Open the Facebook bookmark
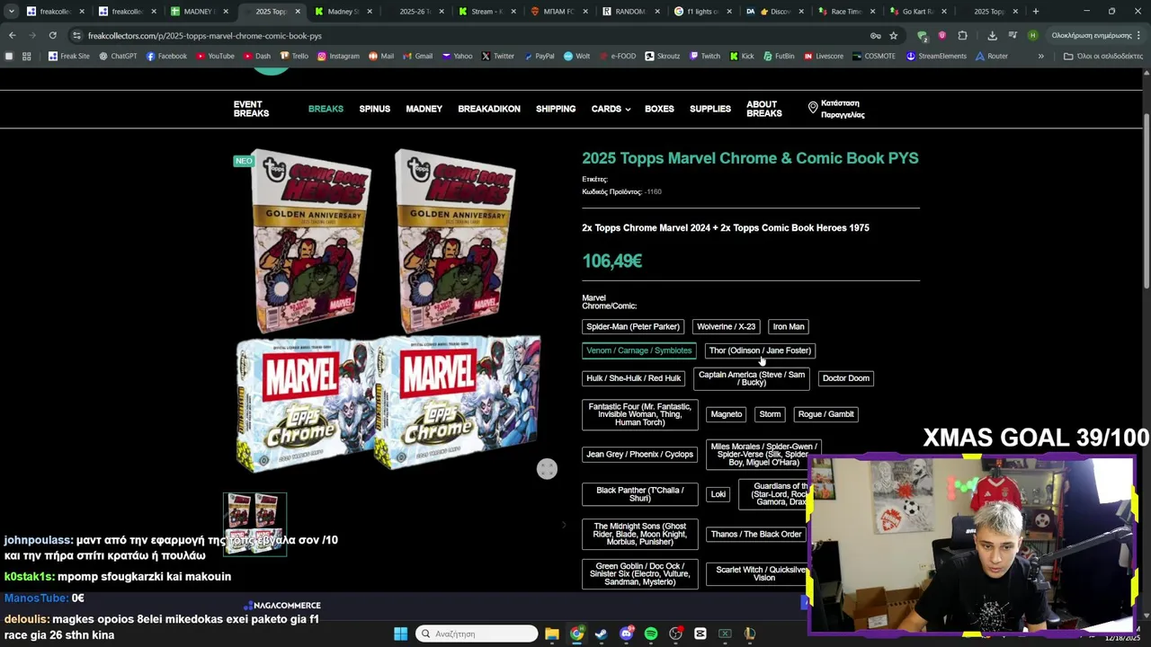This screenshot has width=1151, height=647. click(x=166, y=56)
